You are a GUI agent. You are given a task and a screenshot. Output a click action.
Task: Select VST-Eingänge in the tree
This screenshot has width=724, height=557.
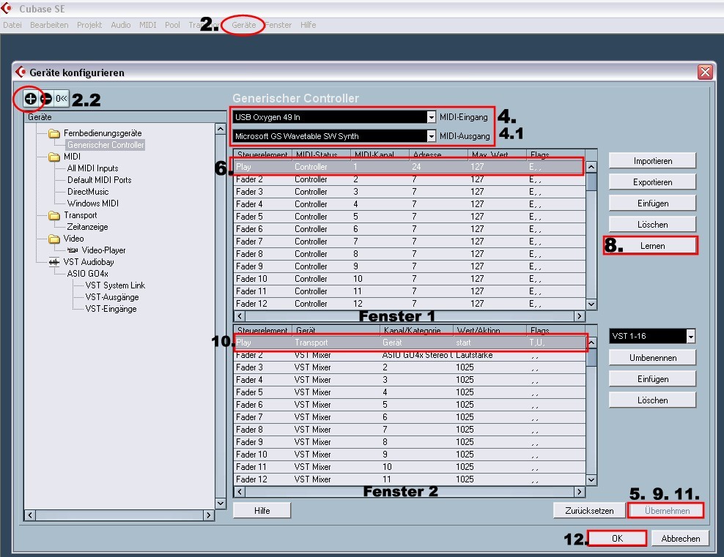click(x=111, y=309)
